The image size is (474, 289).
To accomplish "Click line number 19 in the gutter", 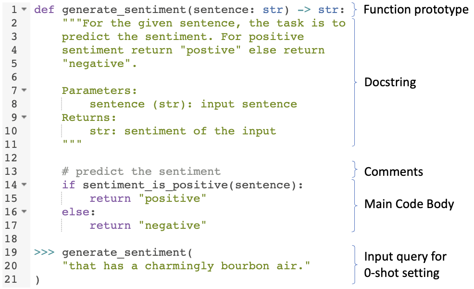I will click(11, 252).
